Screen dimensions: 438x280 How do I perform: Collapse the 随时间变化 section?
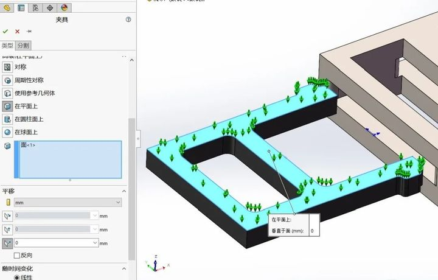click(x=125, y=268)
